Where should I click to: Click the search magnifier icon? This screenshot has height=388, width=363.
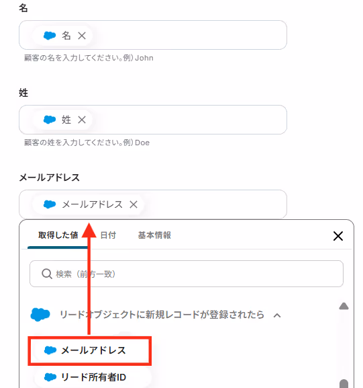pyautogui.click(x=47, y=274)
